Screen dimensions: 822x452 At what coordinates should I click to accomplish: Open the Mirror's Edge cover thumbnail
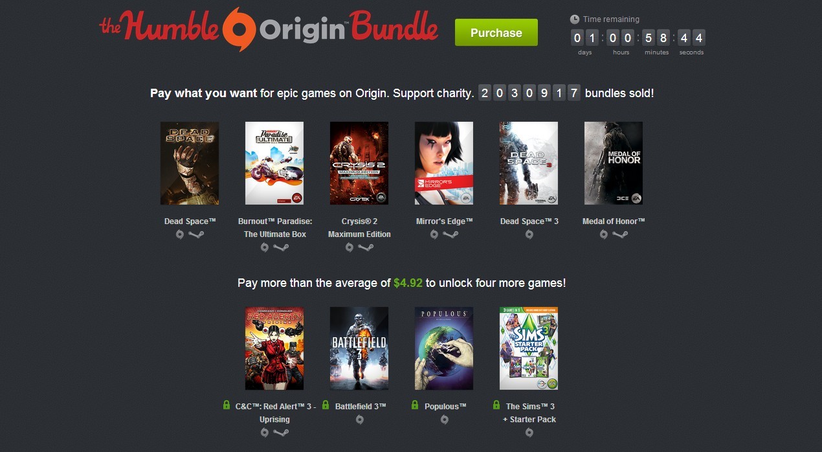pyautogui.click(x=444, y=163)
